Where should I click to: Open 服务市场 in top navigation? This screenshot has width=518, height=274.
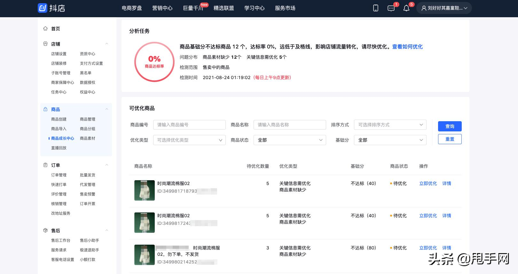click(x=285, y=8)
